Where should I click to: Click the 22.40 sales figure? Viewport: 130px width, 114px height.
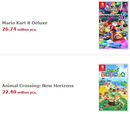[x=9, y=92]
